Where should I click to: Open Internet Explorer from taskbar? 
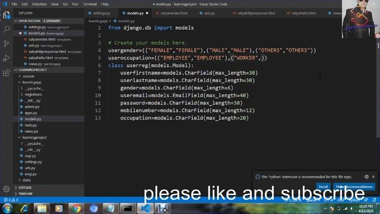pos(24,209)
